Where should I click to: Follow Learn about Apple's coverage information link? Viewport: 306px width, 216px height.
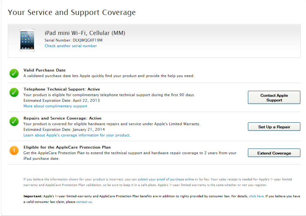coord(77,135)
